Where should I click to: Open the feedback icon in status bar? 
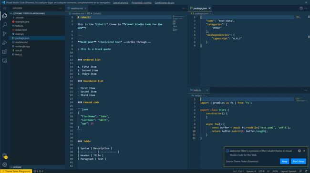[x=301, y=171]
